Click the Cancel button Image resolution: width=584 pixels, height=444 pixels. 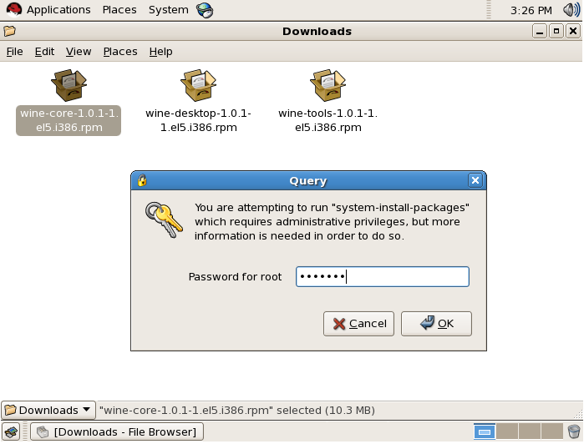pos(358,324)
